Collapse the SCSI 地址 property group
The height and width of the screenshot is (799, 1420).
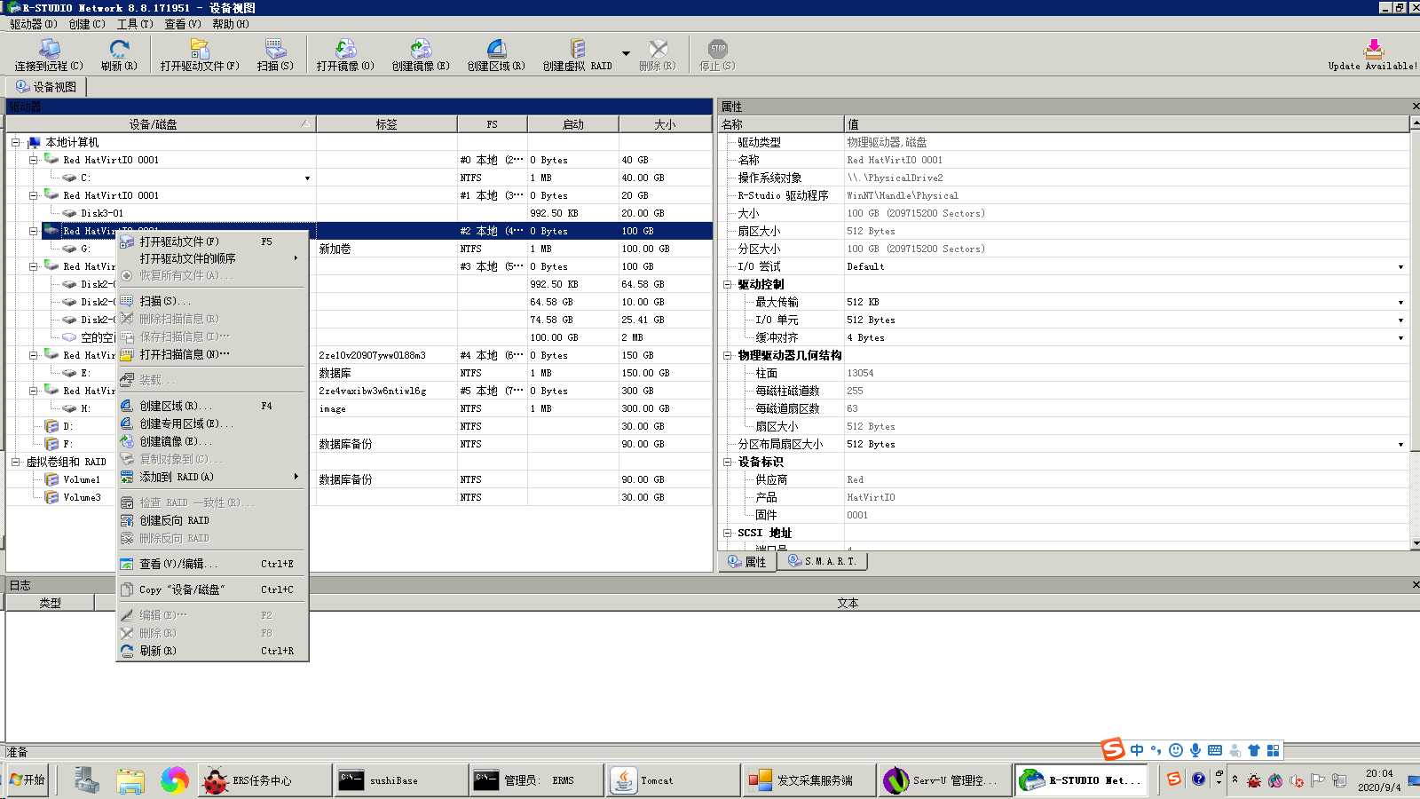click(x=727, y=533)
